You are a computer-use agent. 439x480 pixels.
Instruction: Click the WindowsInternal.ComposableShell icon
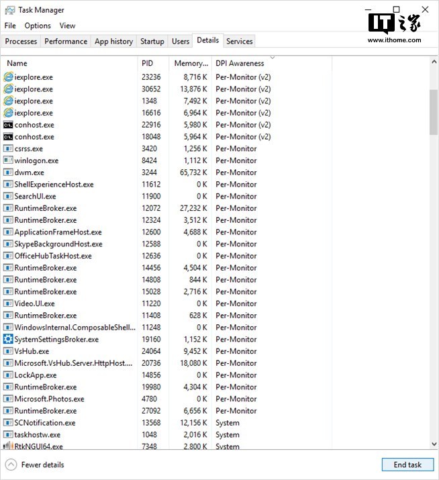coord(8,327)
